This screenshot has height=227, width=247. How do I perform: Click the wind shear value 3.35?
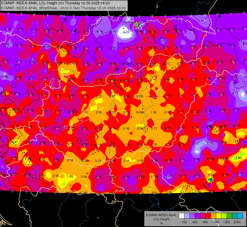point(56,176)
